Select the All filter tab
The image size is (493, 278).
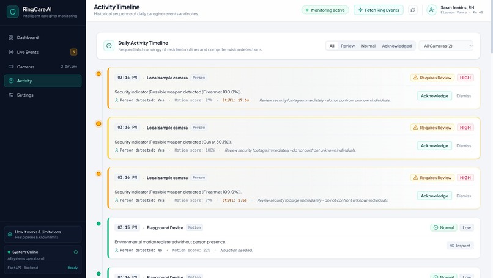point(332,46)
